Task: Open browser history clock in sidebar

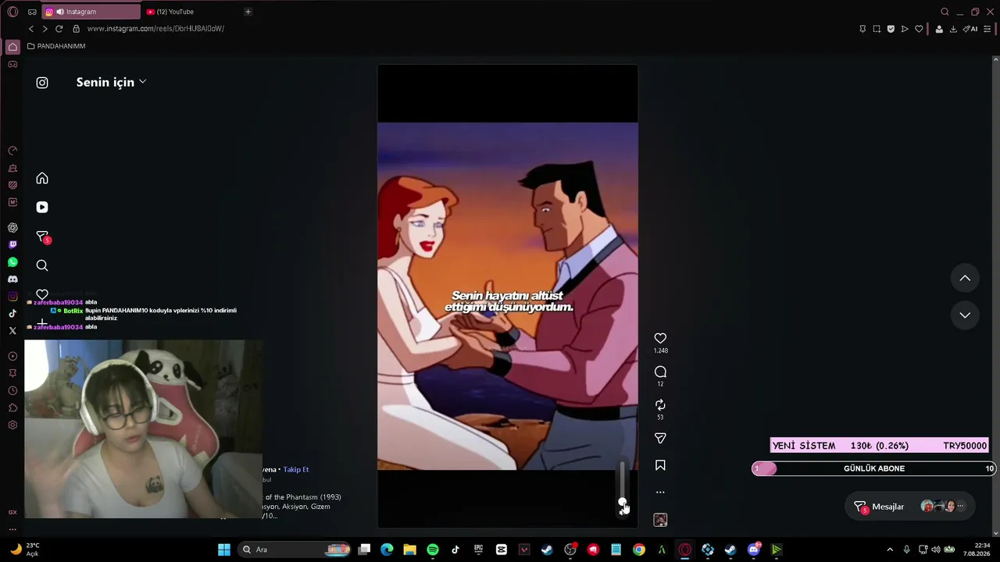Action: [12, 391]
